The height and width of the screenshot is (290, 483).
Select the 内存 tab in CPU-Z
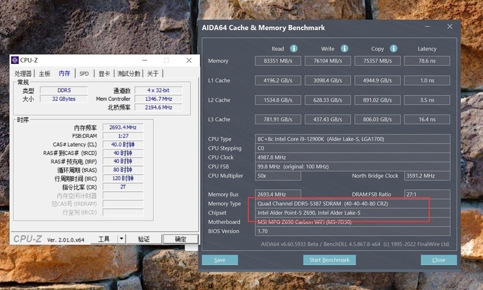click(x=65, y=73)
